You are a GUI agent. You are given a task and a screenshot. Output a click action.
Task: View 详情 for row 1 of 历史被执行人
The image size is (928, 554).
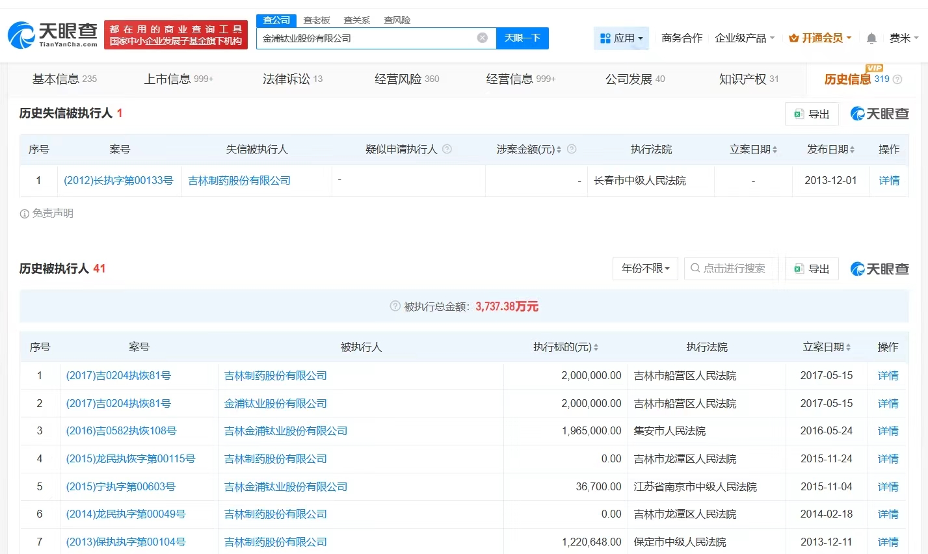[888, 376]
